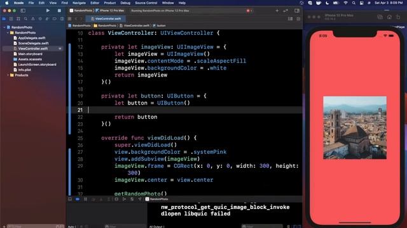
Task: Choose the RandomPhoto scheme in toolbar
Action: tap(81, 11)
